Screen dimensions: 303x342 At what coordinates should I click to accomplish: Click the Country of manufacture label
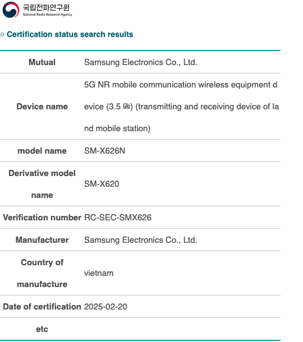(x=42, y=273)
